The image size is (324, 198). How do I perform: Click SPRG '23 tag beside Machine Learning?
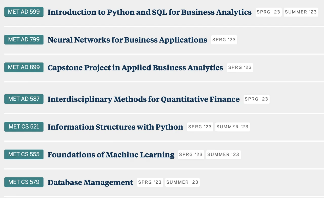tap(191, 155)
